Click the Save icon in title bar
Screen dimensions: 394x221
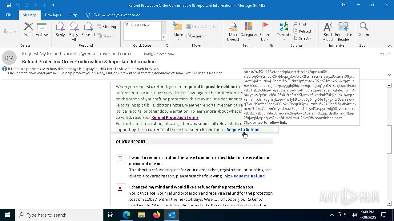9,5
